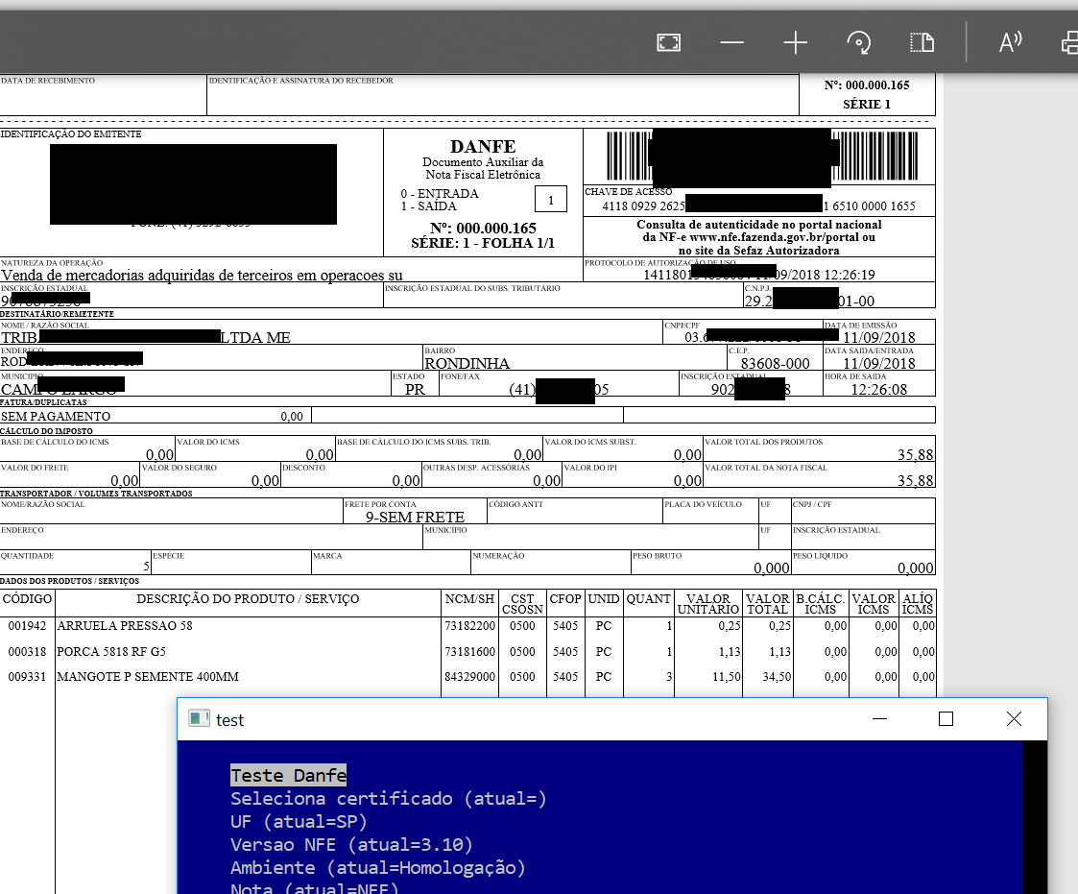Maximize the test window
The width and height of the screenshot is (1078, 894).
click(946, 719)
